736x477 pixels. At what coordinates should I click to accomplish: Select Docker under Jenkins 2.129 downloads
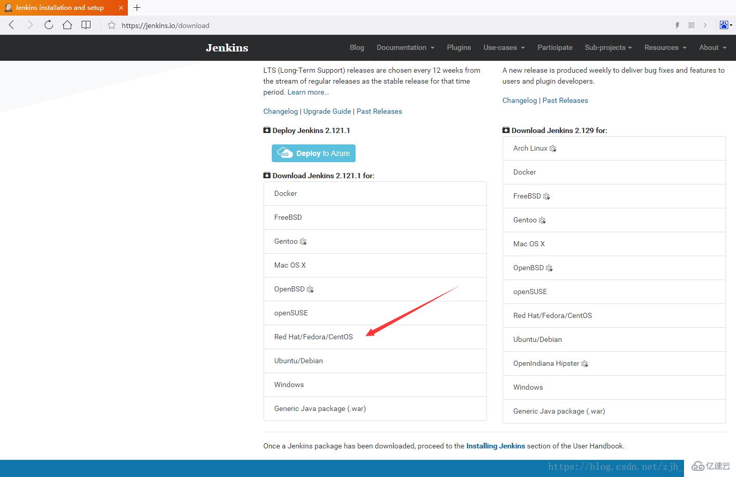(614, 172)
